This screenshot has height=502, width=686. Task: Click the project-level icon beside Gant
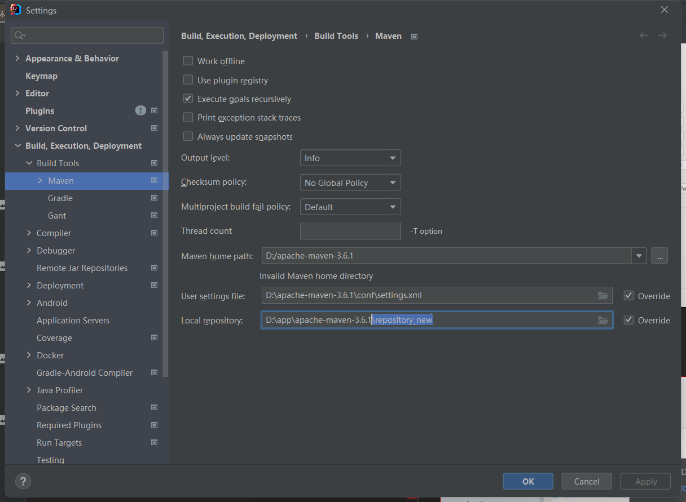[x=155, y=215]
